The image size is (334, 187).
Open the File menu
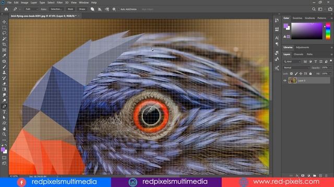click(9, 3)
